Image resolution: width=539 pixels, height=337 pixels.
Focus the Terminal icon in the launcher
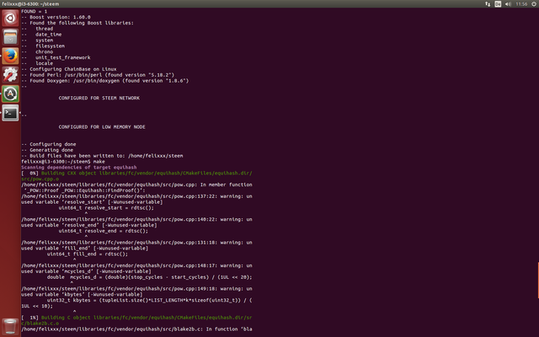coord(10,113)
